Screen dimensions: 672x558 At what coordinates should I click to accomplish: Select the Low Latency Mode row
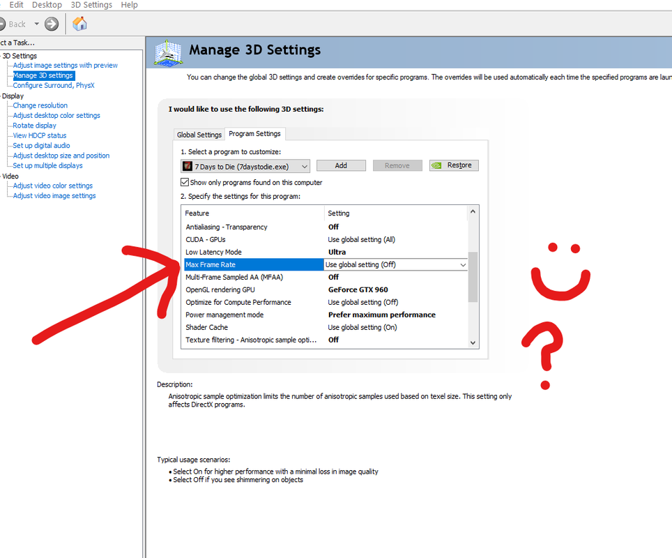tap(326, 252)
